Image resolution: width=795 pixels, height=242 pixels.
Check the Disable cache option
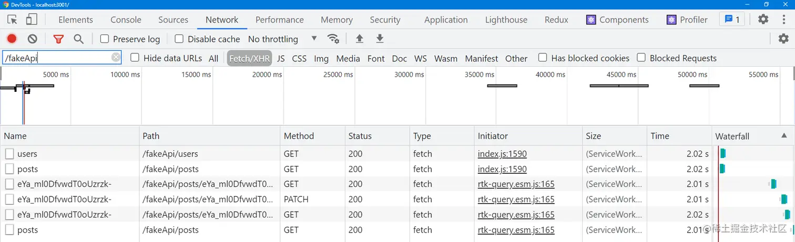179,39
